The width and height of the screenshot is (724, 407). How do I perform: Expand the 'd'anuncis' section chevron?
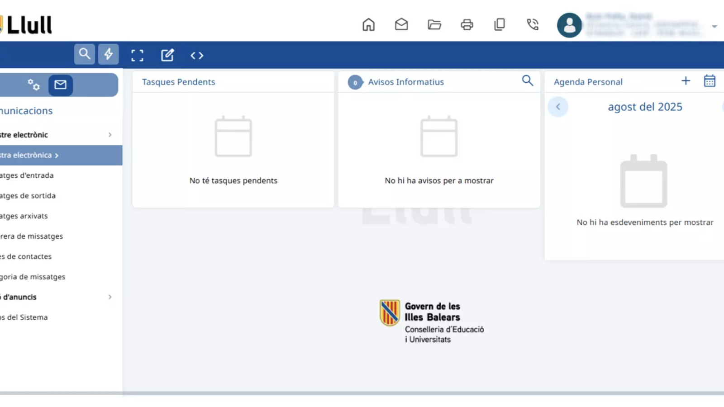point(110,297)
